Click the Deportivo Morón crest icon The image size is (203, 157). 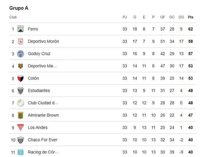point(20,41)
